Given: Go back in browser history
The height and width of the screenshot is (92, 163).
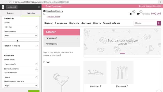Looking at the screenshot, I should [x=2, y=2].
